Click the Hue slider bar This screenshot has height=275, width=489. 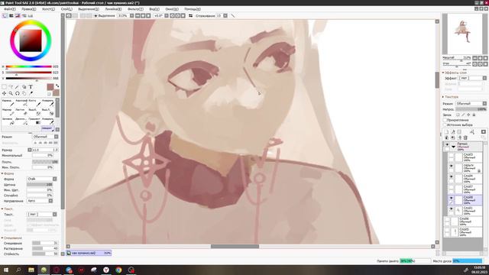click(x=29, y=66)
